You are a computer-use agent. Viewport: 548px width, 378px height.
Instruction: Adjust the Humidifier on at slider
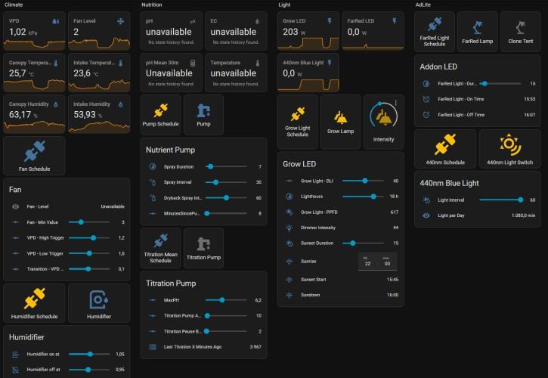(x=89, y=354)
